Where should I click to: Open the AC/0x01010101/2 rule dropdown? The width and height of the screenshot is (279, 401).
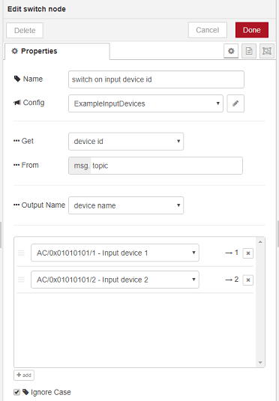[115, 280]
